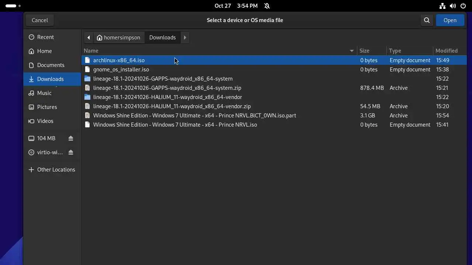The width and height of the screenshot is (472, 265).
Task: Click the homersimpson path button
Action: pyautogui.click(x=119, y=38)
